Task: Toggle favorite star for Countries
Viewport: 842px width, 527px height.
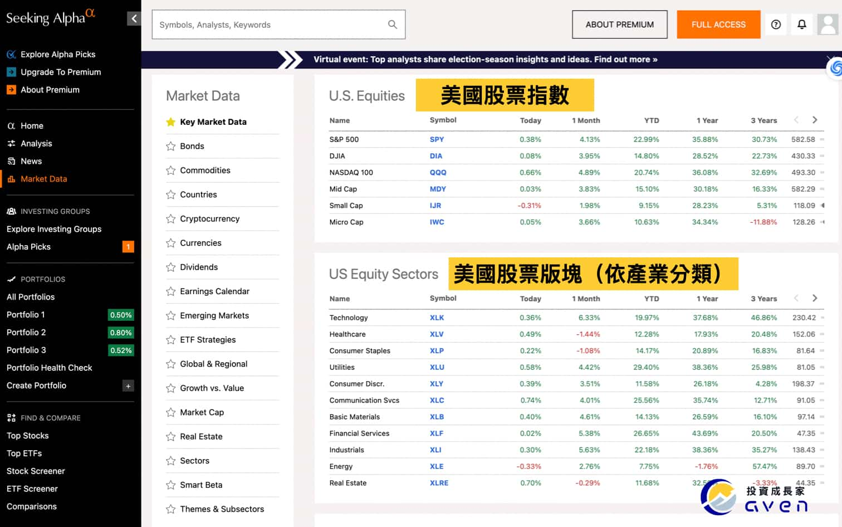Action: [x=170, y=194]
